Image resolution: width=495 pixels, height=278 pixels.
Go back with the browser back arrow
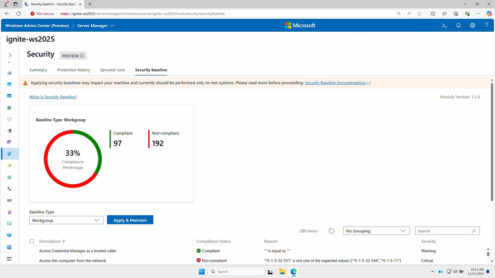(7, 13)
